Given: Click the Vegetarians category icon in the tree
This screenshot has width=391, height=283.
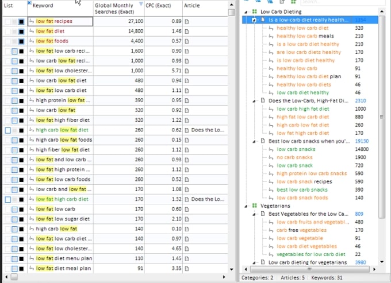Looking at the screenshot, I should [254, 206].
